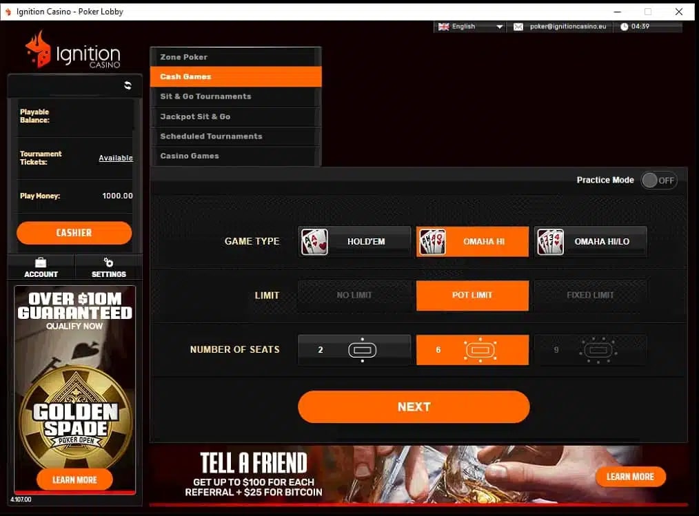Open Sit & Go Tournaments tab

pos(235,96)
